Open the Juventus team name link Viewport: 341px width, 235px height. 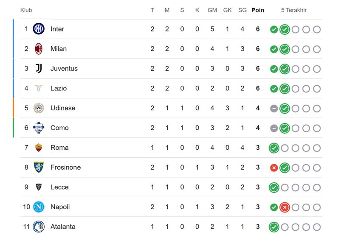[x=64, y=68]
